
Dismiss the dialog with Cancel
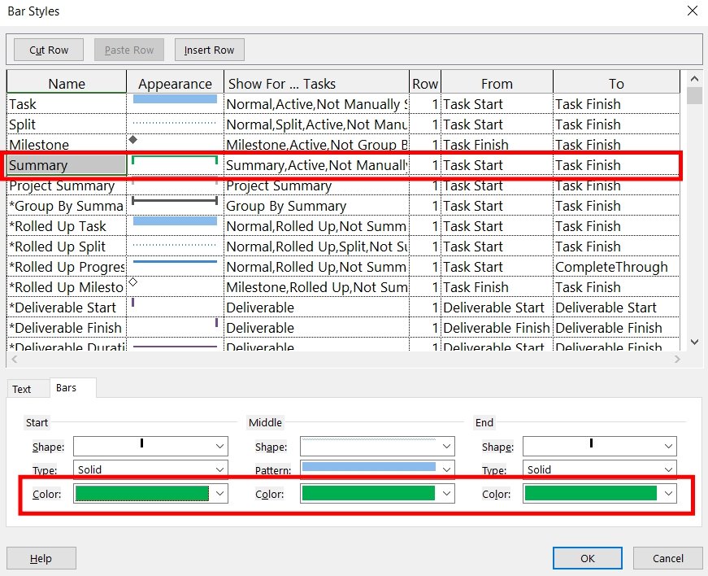[668, 558]
